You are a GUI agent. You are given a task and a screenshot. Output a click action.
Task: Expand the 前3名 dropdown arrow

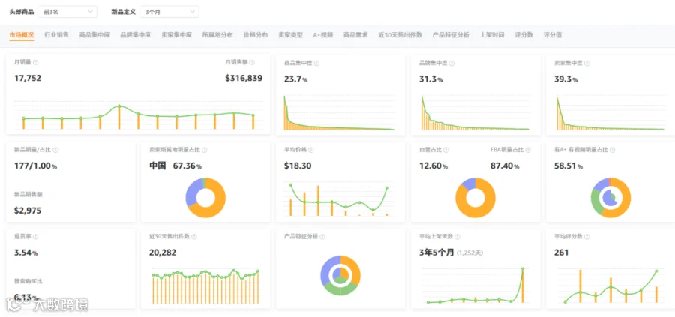pyautogui.click(x=91, y=12)
